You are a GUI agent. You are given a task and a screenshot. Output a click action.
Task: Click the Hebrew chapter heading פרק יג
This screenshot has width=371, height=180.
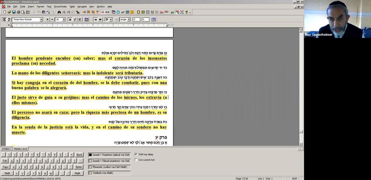click(161, 137)
